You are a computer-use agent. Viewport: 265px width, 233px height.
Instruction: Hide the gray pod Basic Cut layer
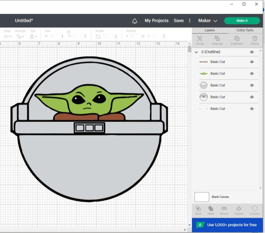click(x=252, y=85)
